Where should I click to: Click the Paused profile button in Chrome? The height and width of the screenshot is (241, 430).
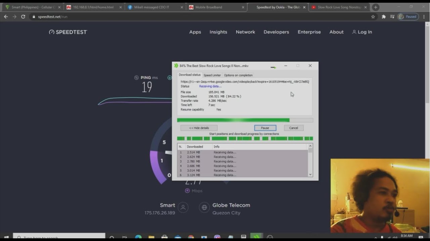click(x=407, y=16)
